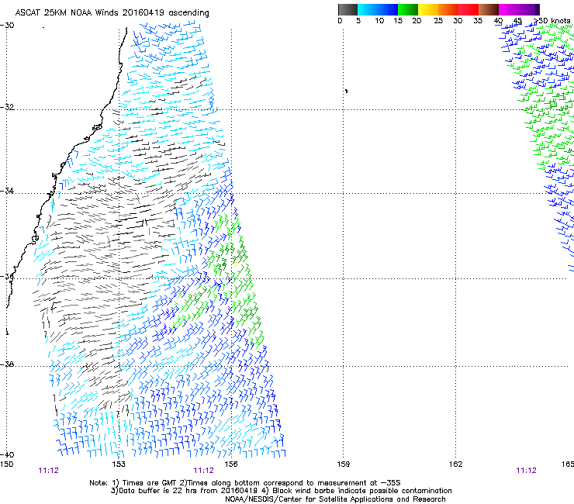Select the yellow 20-25 knots legend swatch
This screenshot has height=504, width=574.
coord(428,9)
